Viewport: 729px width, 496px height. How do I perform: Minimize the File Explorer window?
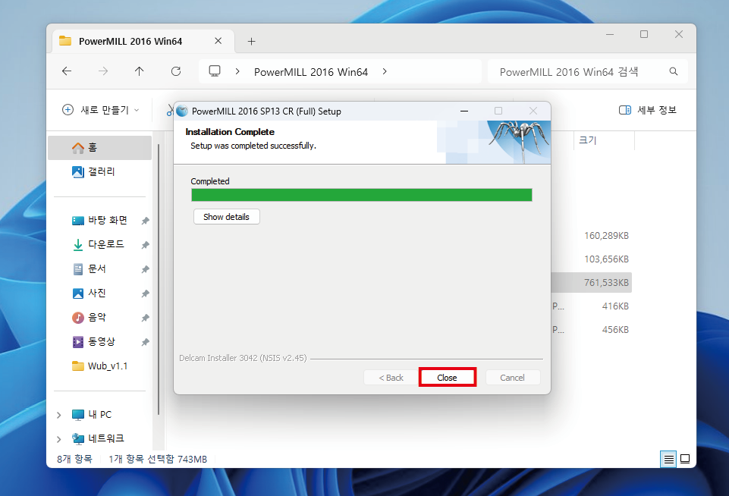tap(610, 34)
